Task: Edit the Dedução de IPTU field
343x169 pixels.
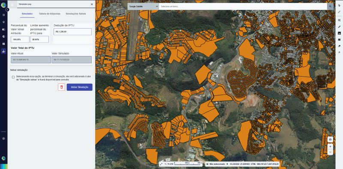Action: pos(72,32)
